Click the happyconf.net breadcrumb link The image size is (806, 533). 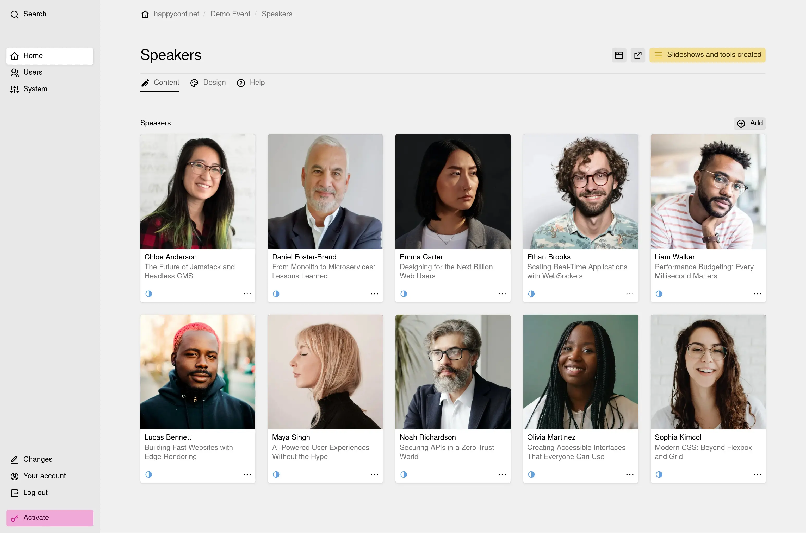click(x=176, y=14)
